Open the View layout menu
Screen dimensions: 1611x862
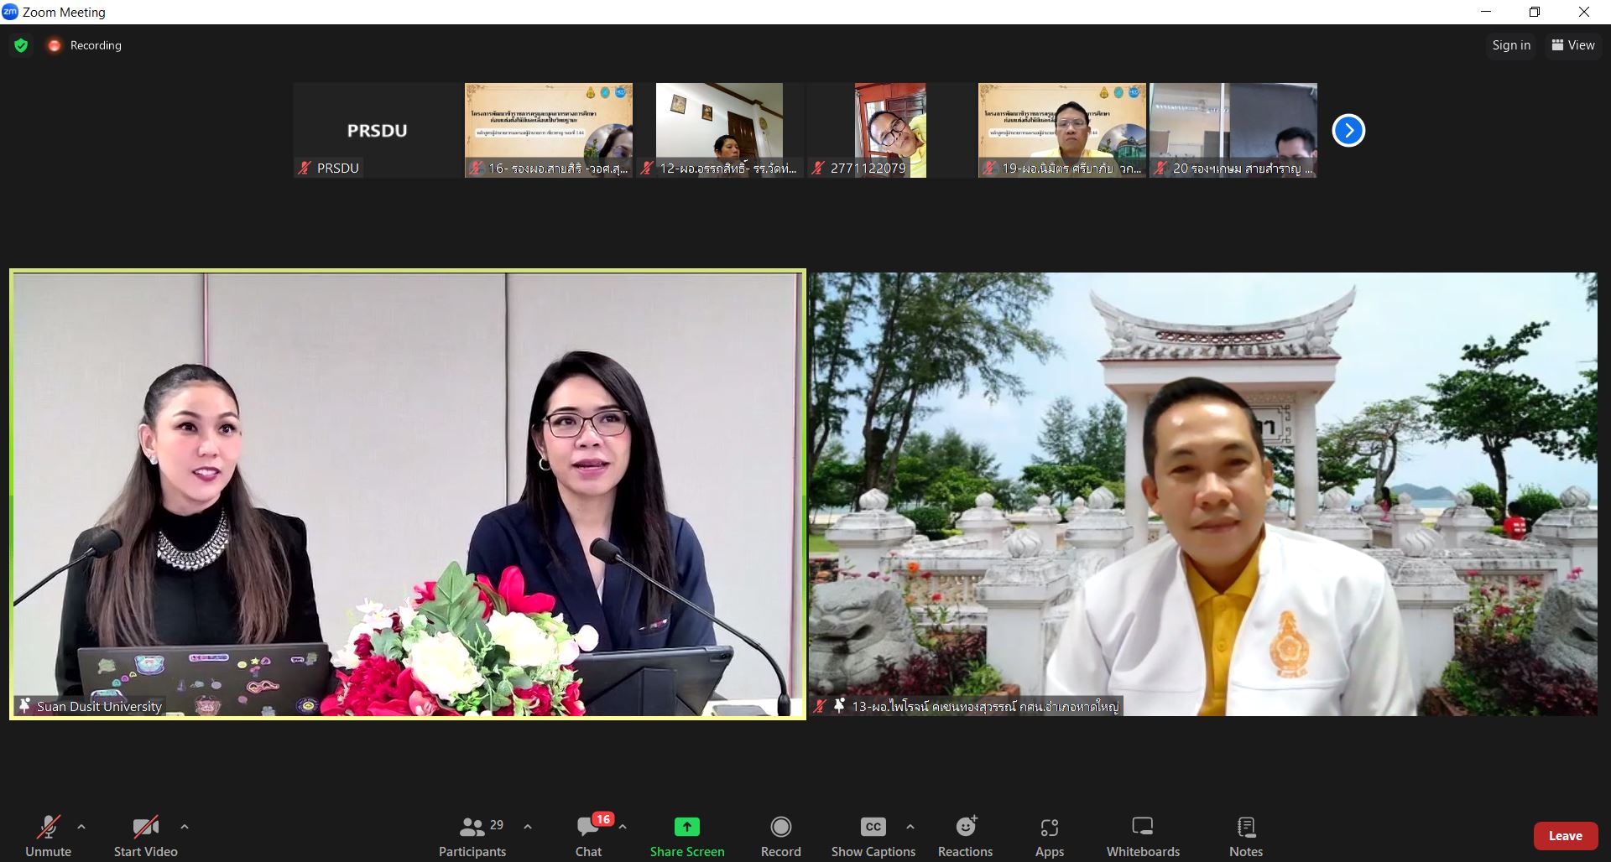[1572, 45]
